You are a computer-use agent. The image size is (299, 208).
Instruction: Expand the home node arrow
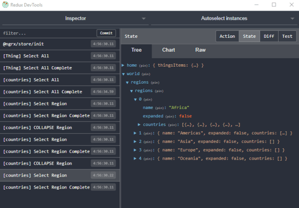123,65
